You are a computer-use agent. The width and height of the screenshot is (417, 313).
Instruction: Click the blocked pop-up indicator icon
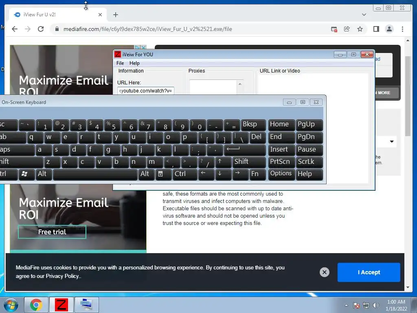[x=334, y=29]
